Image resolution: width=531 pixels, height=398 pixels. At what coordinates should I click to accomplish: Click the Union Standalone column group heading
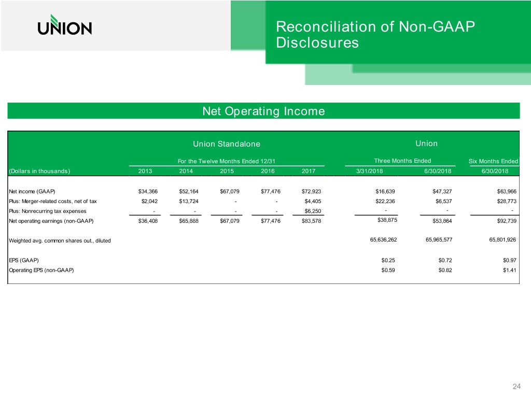(227, 144)
